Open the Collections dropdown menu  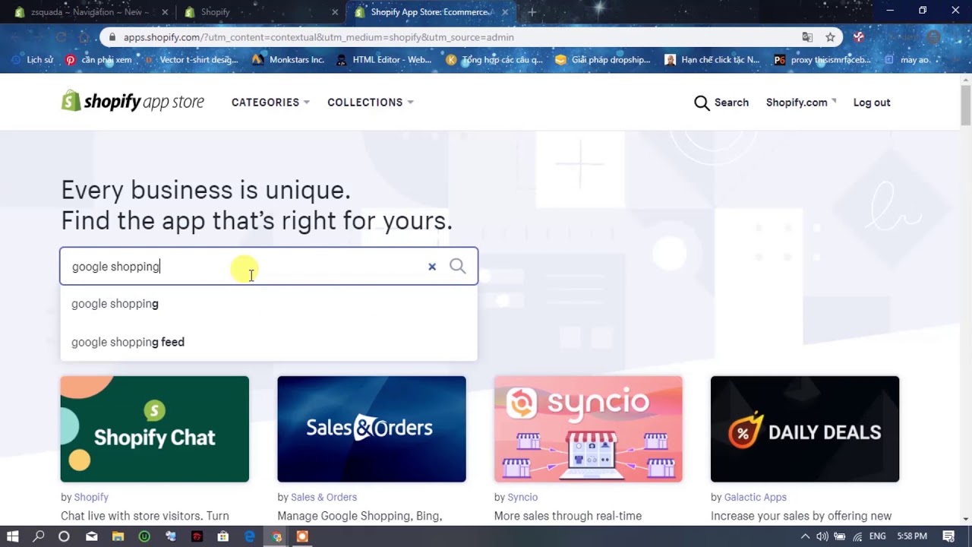tap(370, 103)
